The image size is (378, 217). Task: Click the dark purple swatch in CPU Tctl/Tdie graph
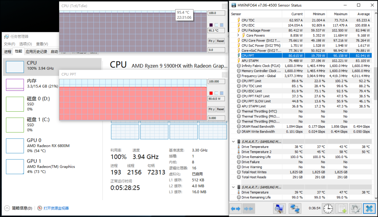click(x=211, y=25)
